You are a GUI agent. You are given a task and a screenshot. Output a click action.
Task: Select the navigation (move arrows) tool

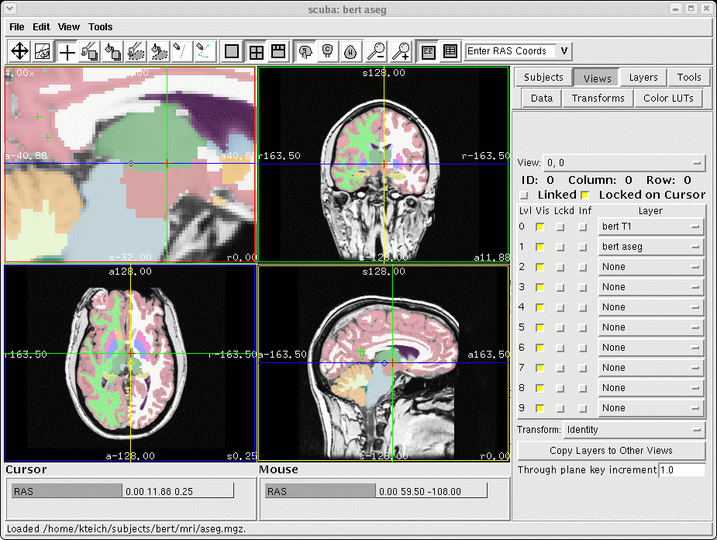[19, 52]
